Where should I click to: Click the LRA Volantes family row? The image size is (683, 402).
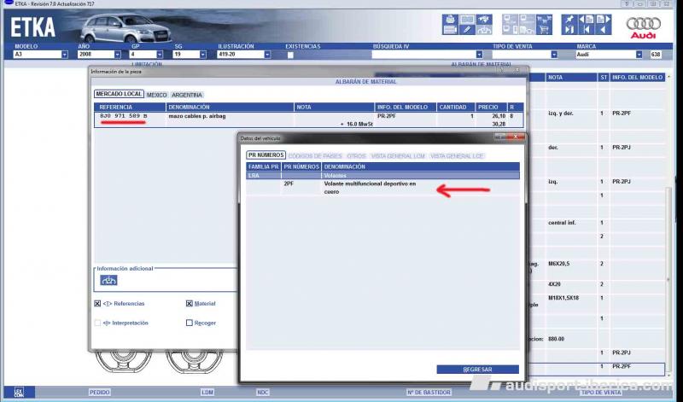(382, 176)
